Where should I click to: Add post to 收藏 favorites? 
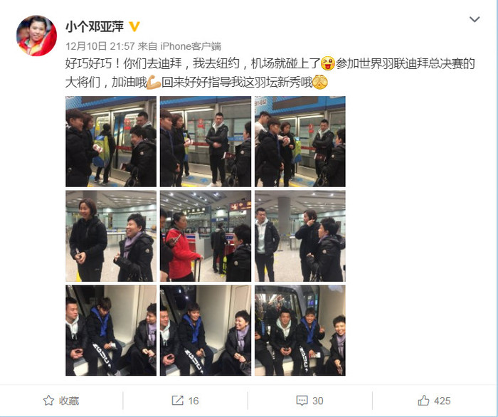[61, 401]
